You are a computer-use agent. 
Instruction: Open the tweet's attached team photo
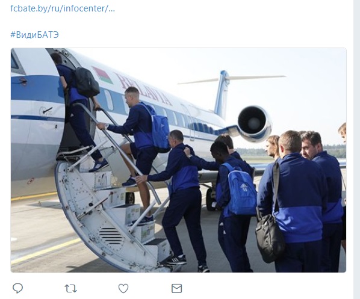(x=178, y=160)
